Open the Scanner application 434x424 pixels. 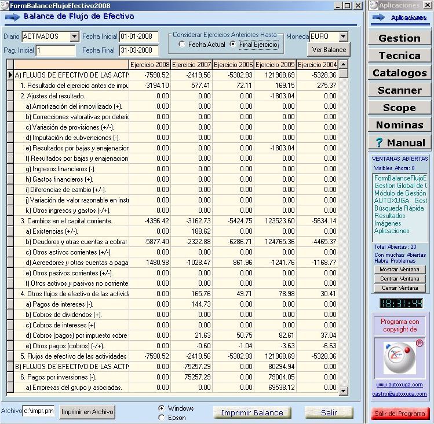pyautogui.click(x=400, y=90)
